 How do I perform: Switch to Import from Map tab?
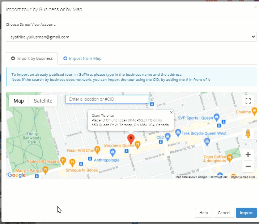tap(82, 58)
